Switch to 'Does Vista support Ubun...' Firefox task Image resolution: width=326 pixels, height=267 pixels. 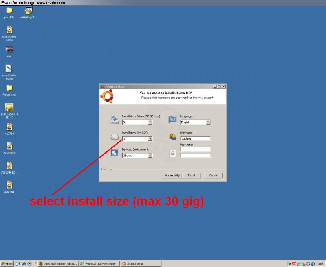point(58,264)
